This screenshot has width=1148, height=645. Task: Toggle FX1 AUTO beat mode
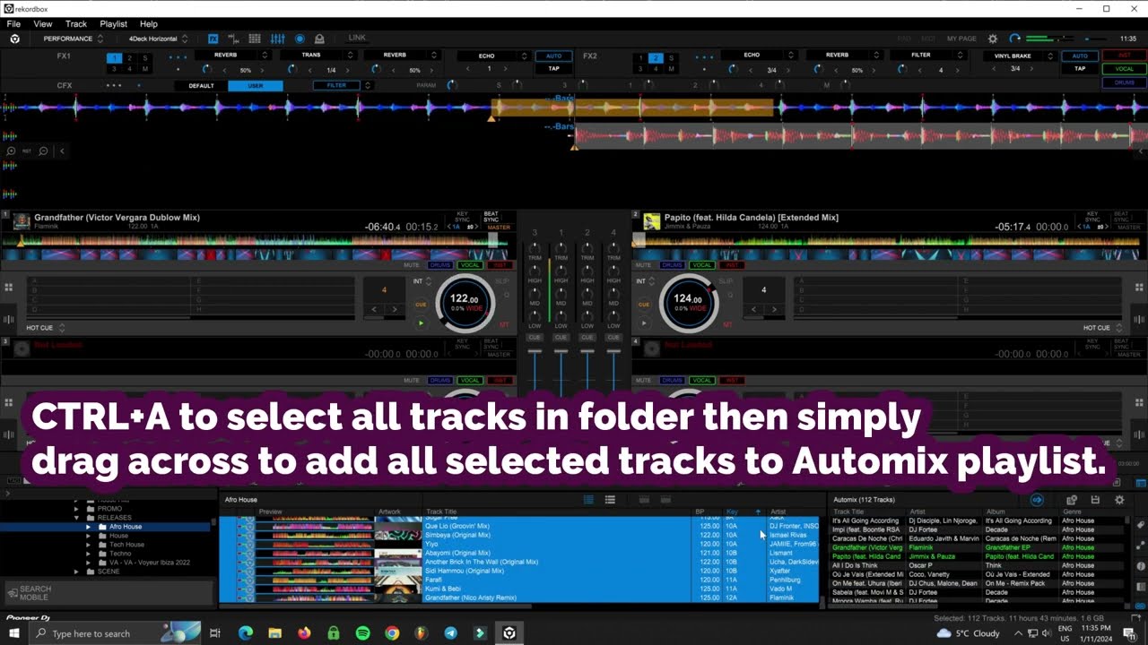(553, 56)
